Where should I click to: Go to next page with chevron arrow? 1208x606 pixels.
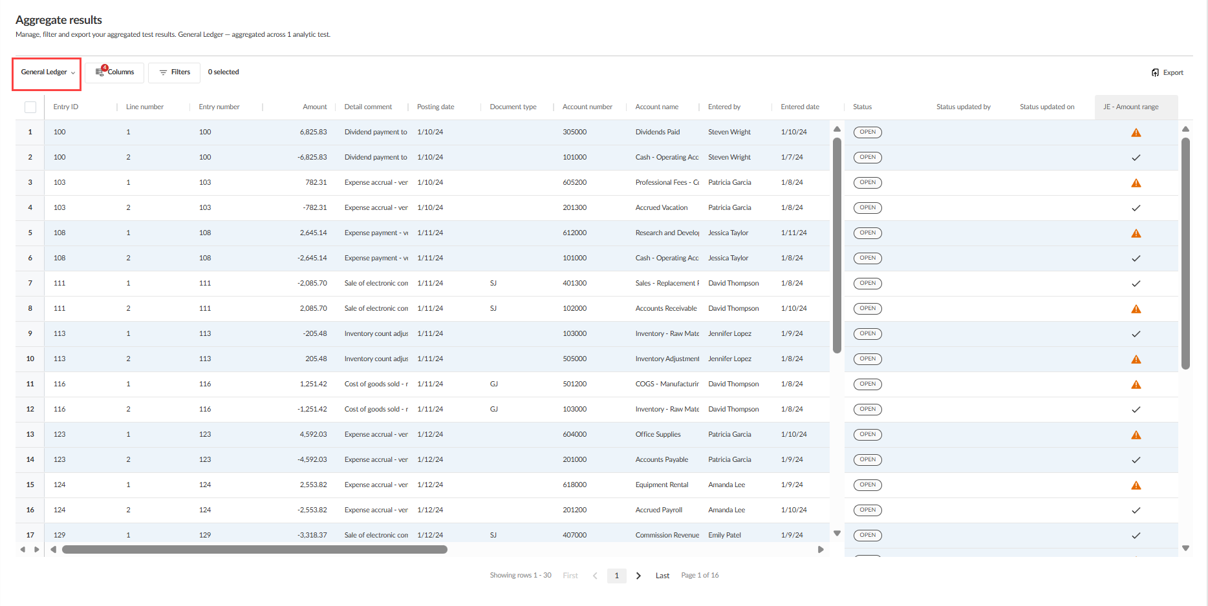click(638, 576)
